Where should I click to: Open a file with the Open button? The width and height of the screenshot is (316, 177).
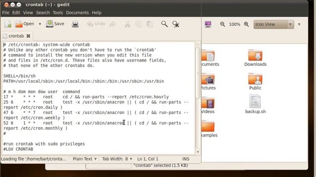[x=25, y=24]
